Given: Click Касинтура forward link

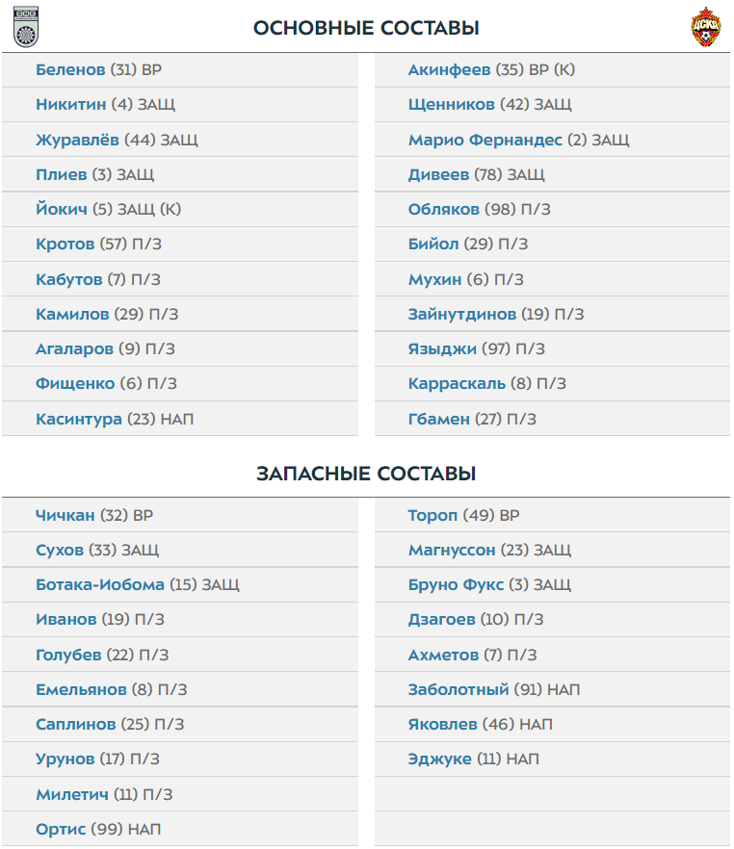Looking at the screenshot, I should [x=79, y=419].
